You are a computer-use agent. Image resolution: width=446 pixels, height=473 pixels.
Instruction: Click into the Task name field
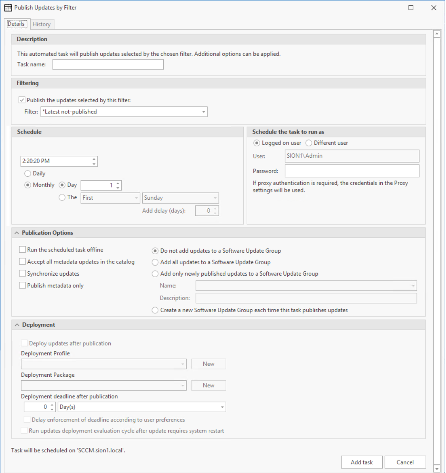pos(108,65)
